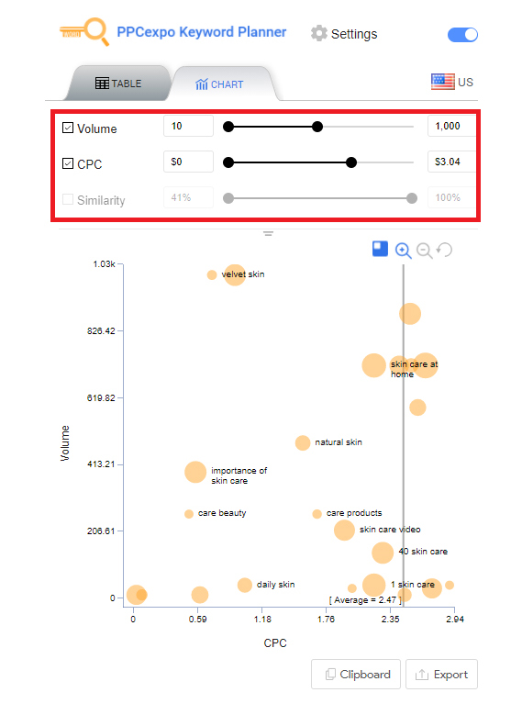The image size is (522, 715).
Task: Click the CPC slider's right handle
Action: (x=351, y=162)
